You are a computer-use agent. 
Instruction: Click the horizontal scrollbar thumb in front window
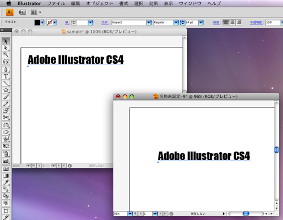(x=246, y=214)
